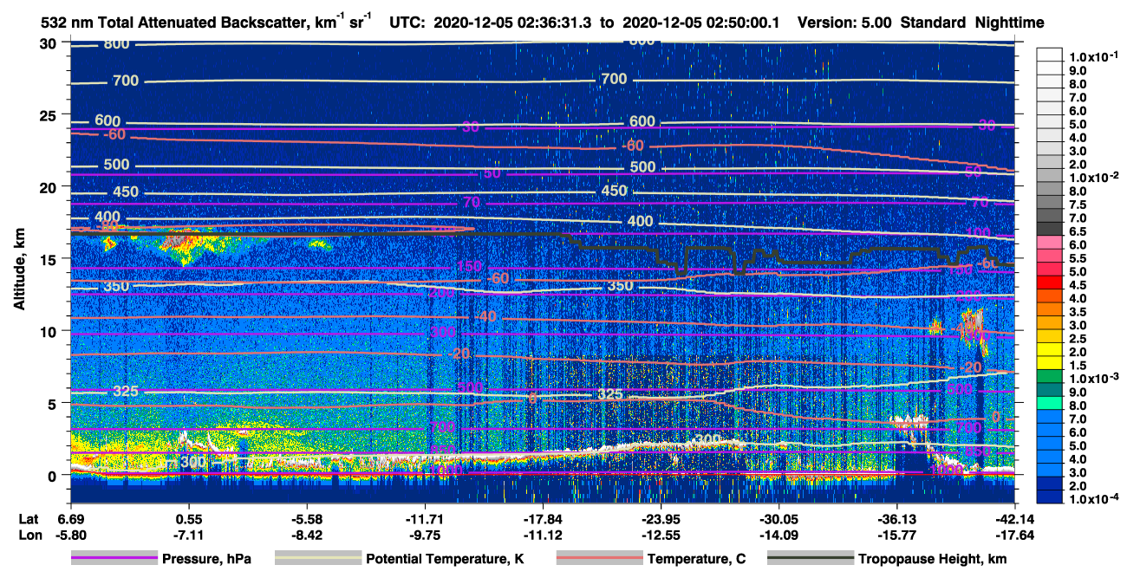
Task: Click the colorbar label '1.0x10-1' at top
Action: point(1092,55)
